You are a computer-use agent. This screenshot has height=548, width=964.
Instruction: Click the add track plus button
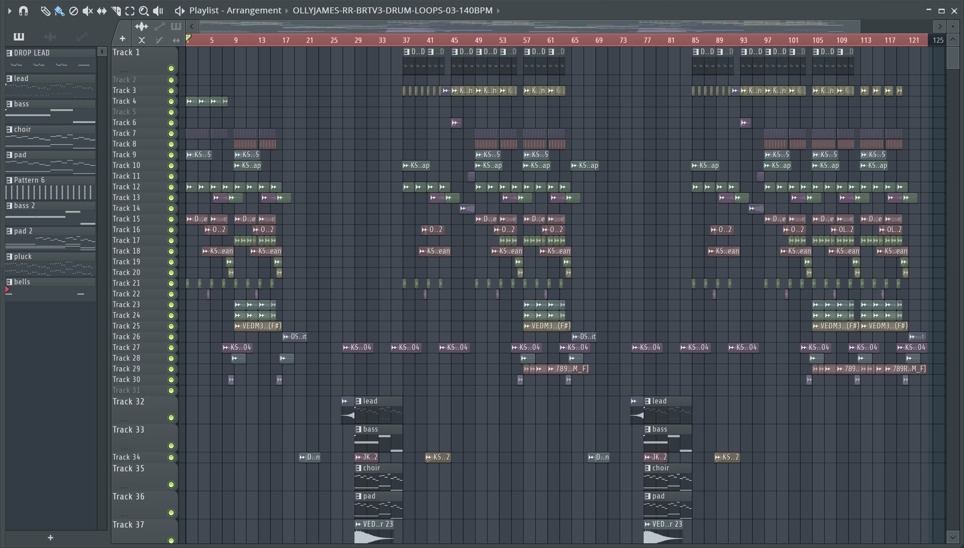pos(123,38)
